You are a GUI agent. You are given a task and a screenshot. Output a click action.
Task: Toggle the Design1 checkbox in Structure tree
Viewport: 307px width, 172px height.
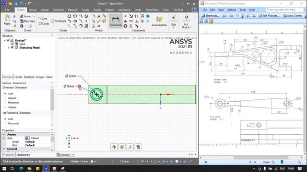[8, 40]
